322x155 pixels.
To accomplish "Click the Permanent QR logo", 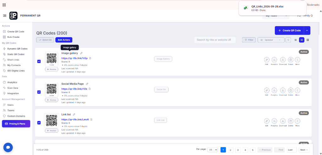I will (x=13, y=16).
